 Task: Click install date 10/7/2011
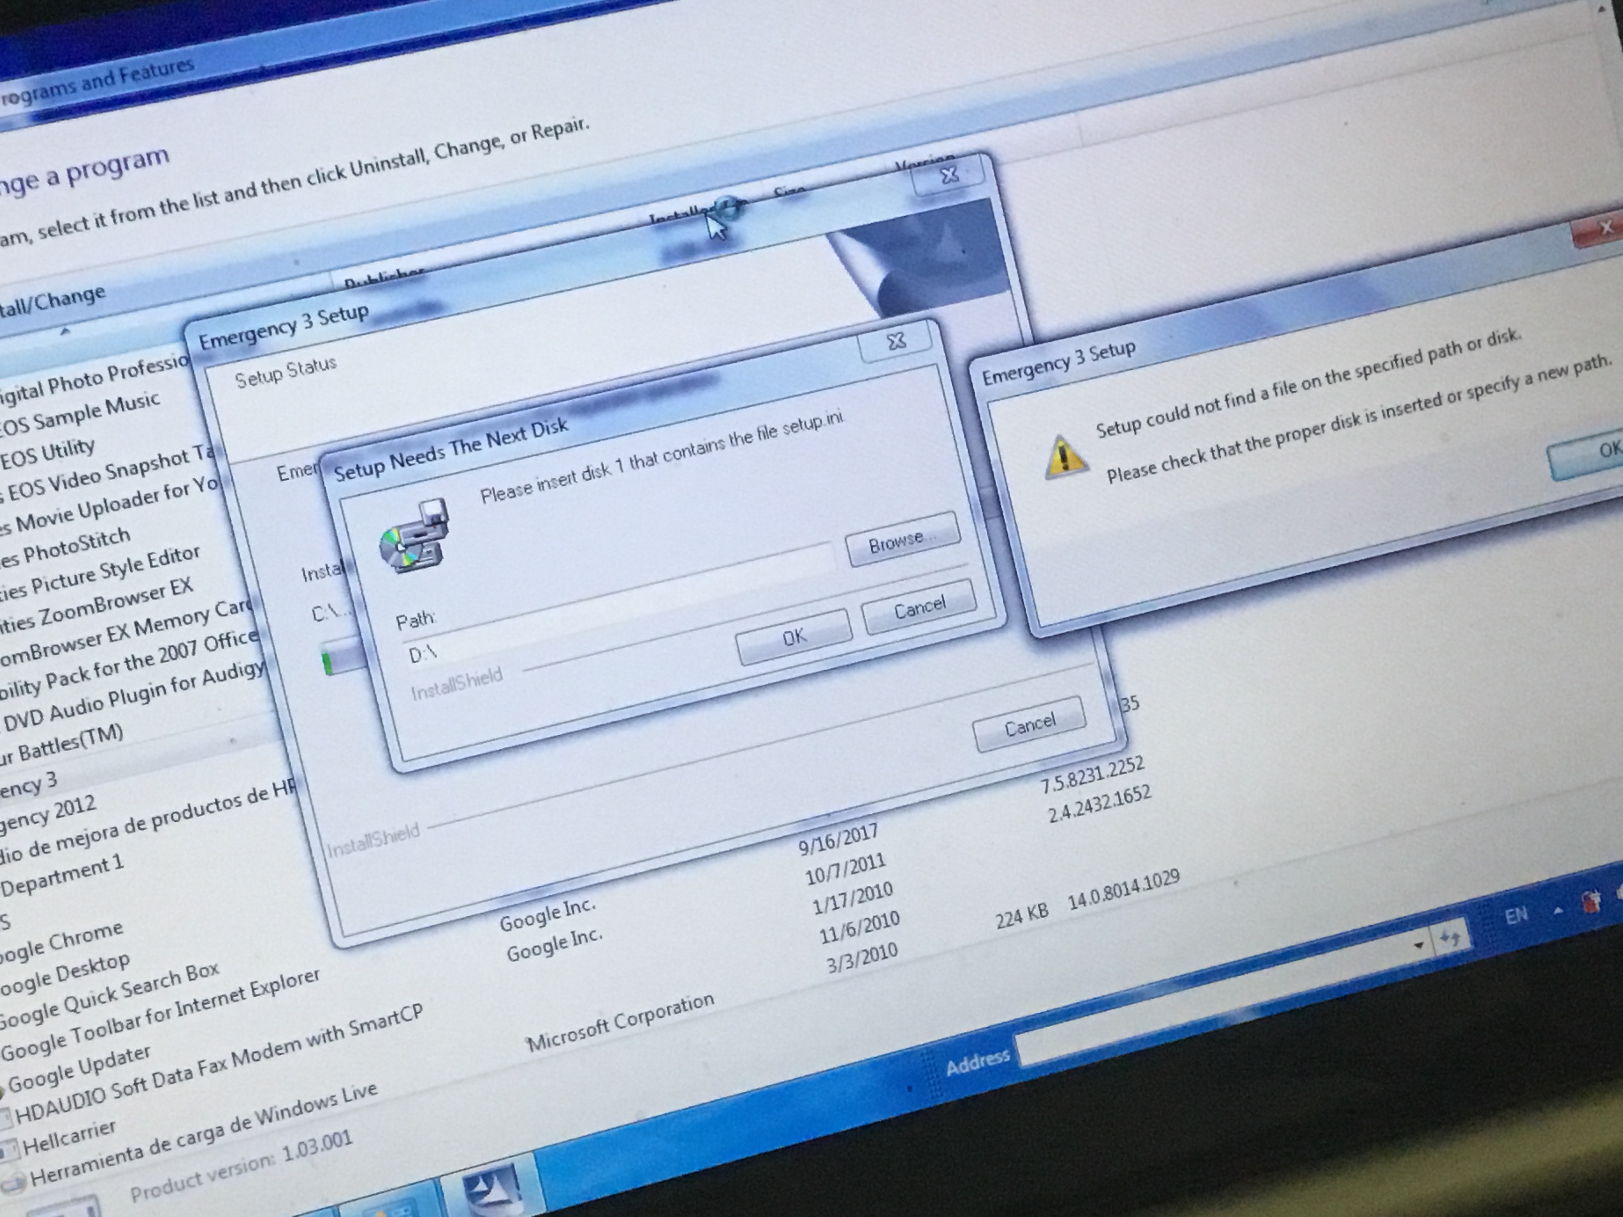pos(845,869)
